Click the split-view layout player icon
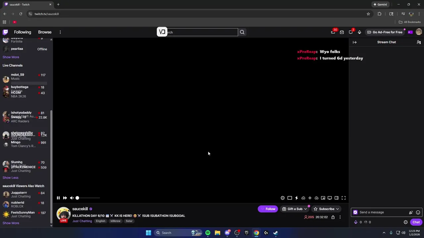The image size is (424, 238). [x=337, y=198]
